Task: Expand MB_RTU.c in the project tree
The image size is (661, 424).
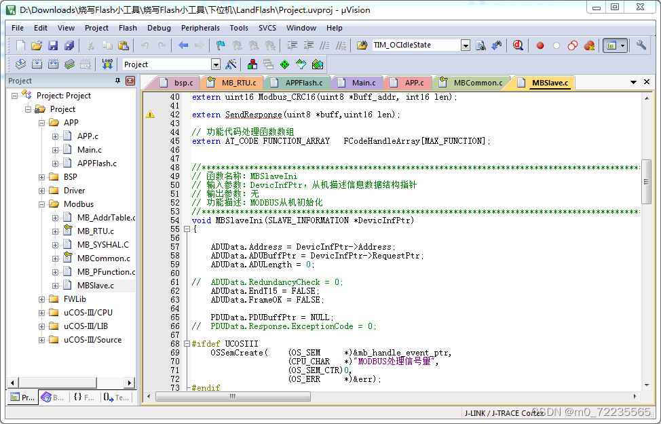Action: [x=55, y=231]
